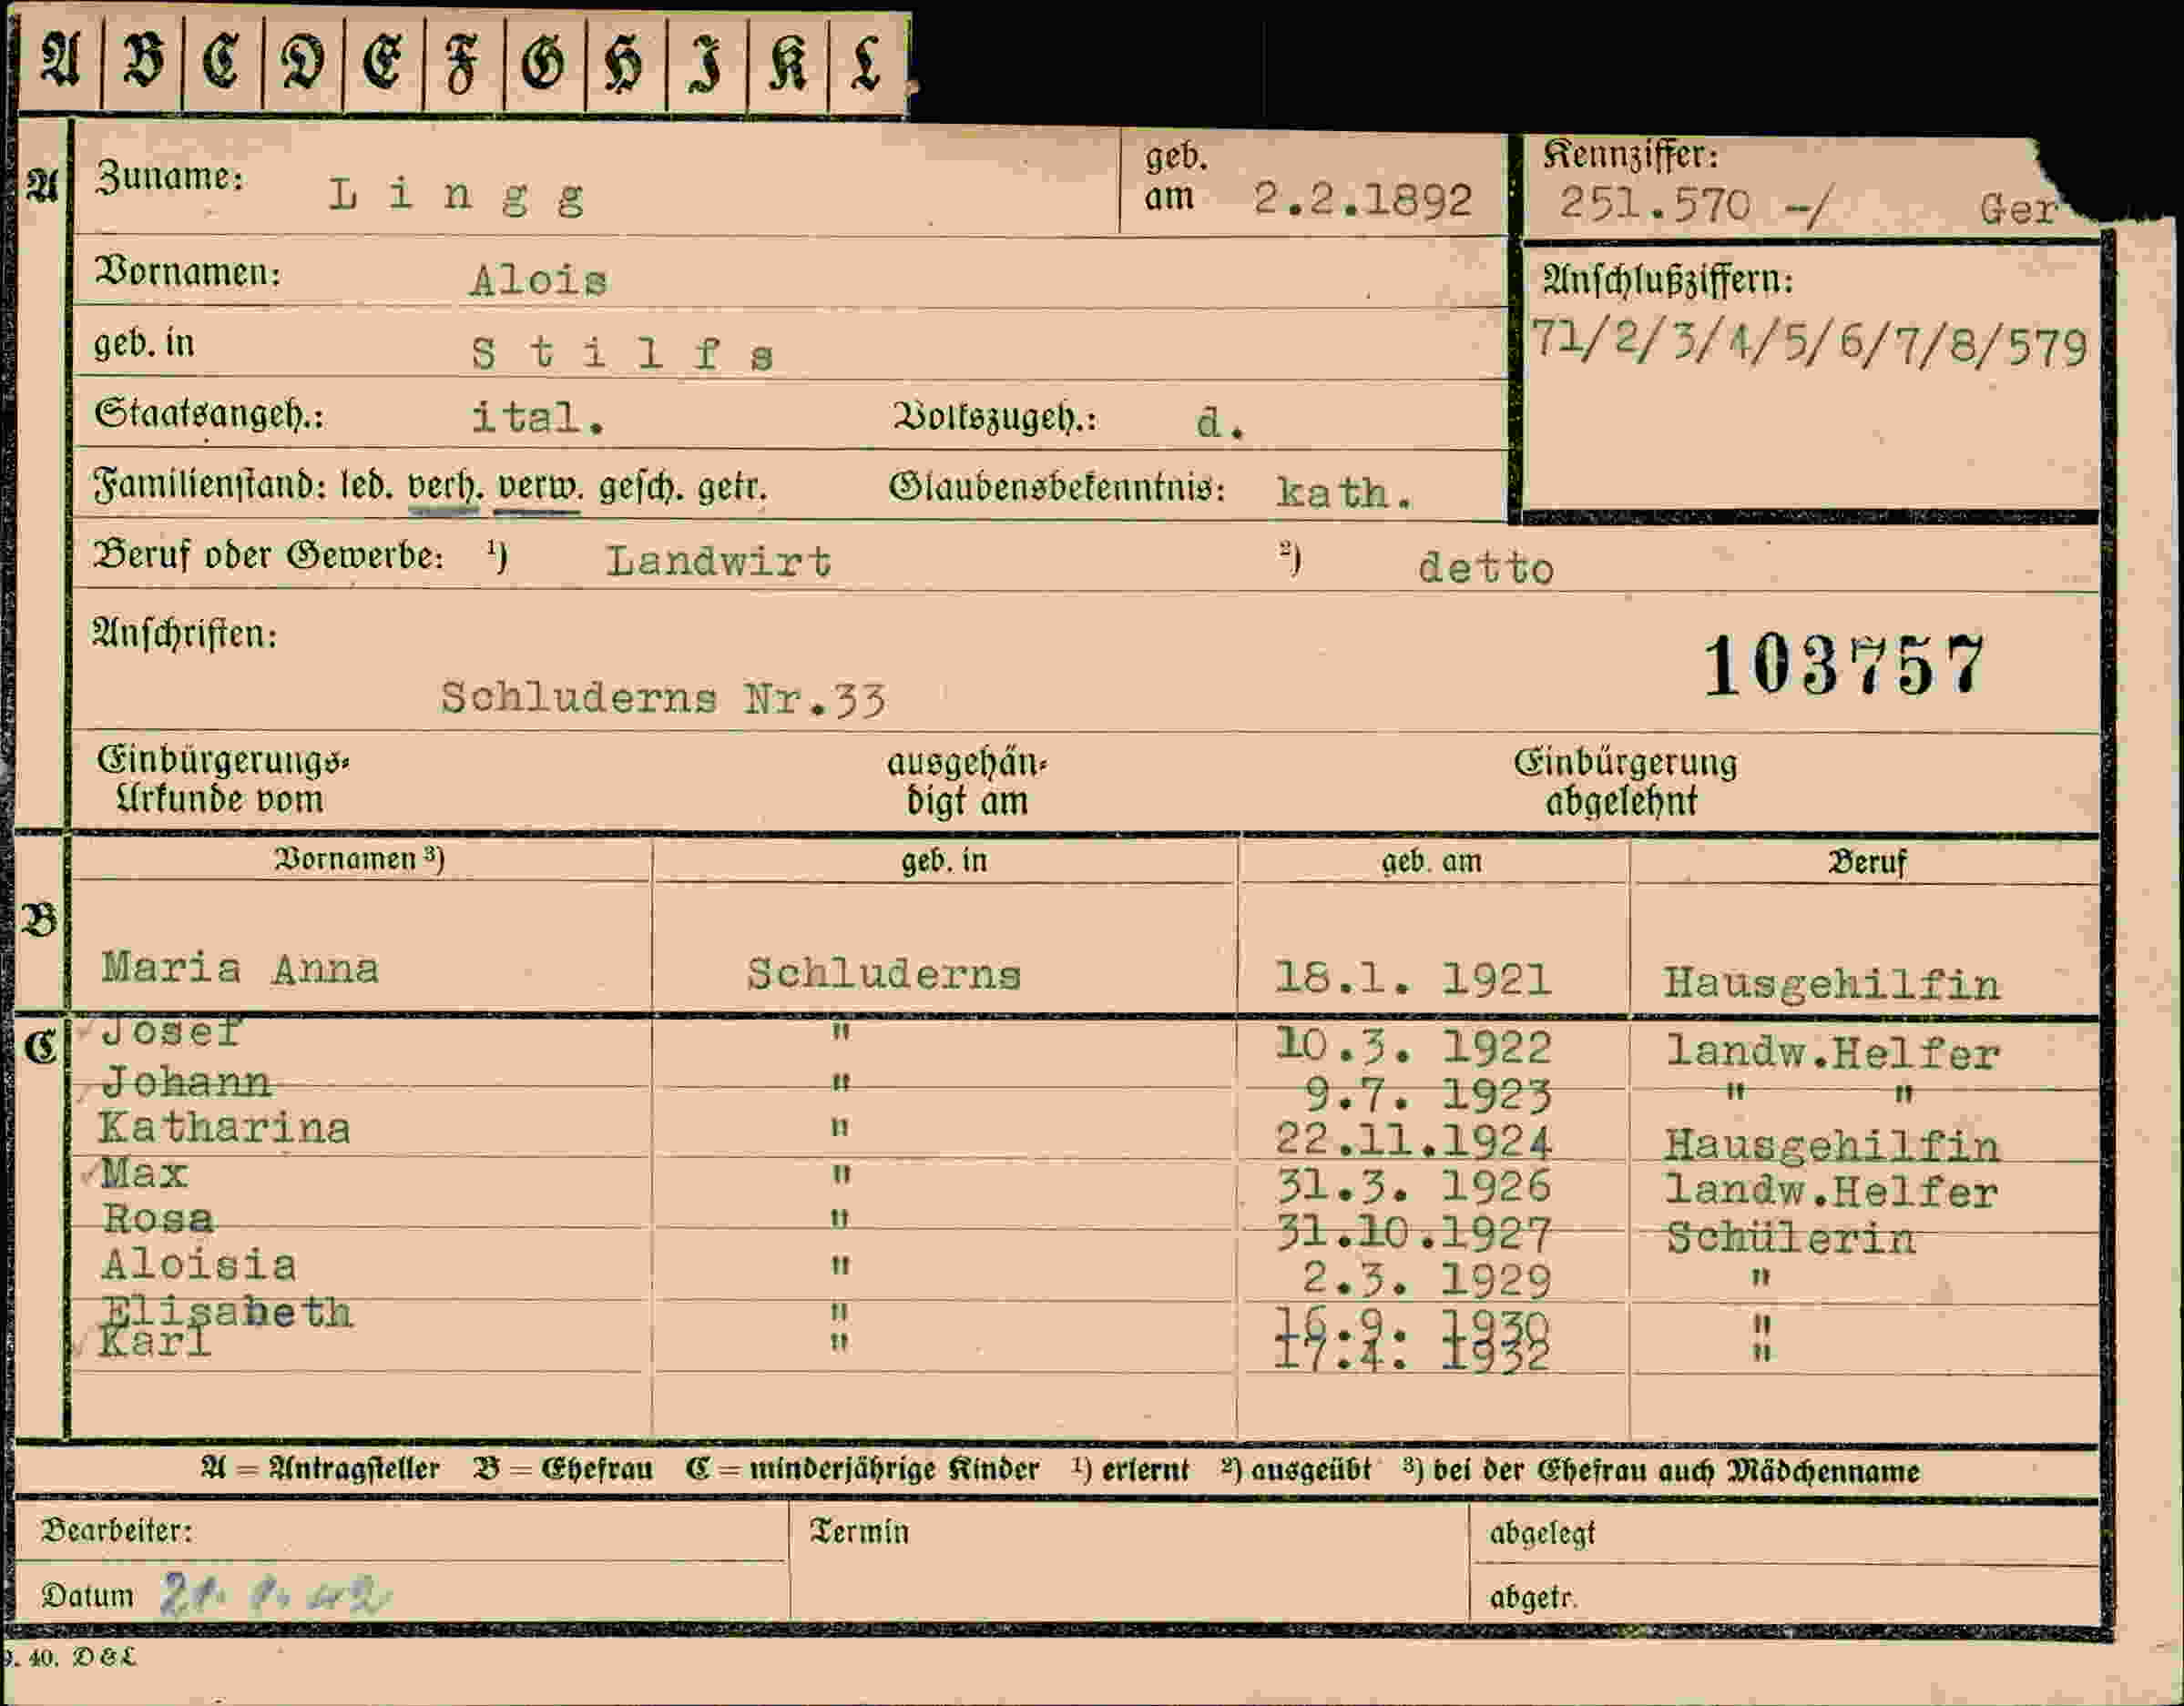Click the word 'detto'
Screen dimensions: 2184x1706
[x=1486, y=568]
